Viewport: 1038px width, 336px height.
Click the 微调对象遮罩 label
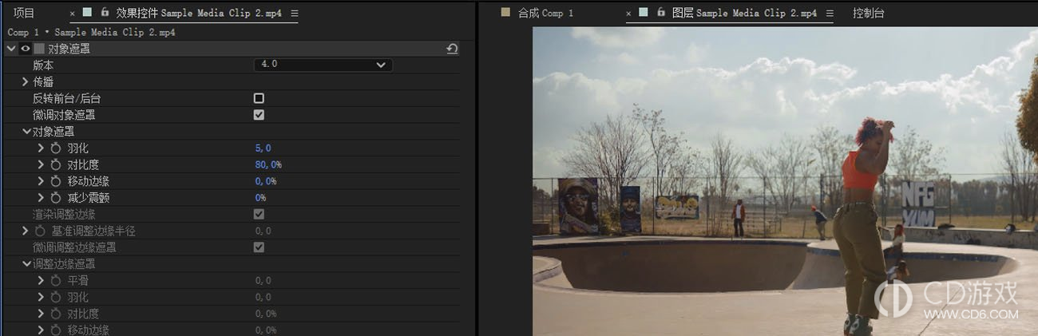[64, 115]
